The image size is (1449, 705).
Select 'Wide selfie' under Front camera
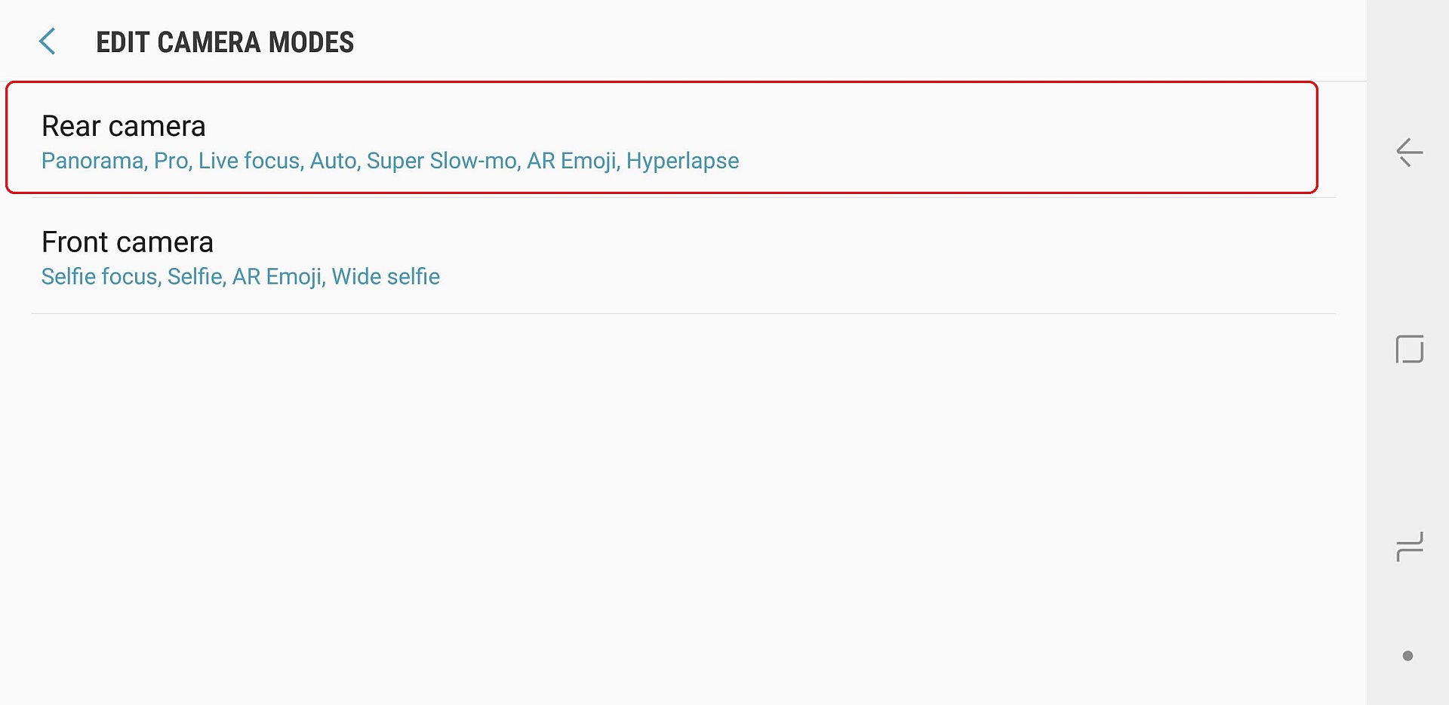click(x=386, y=277)
